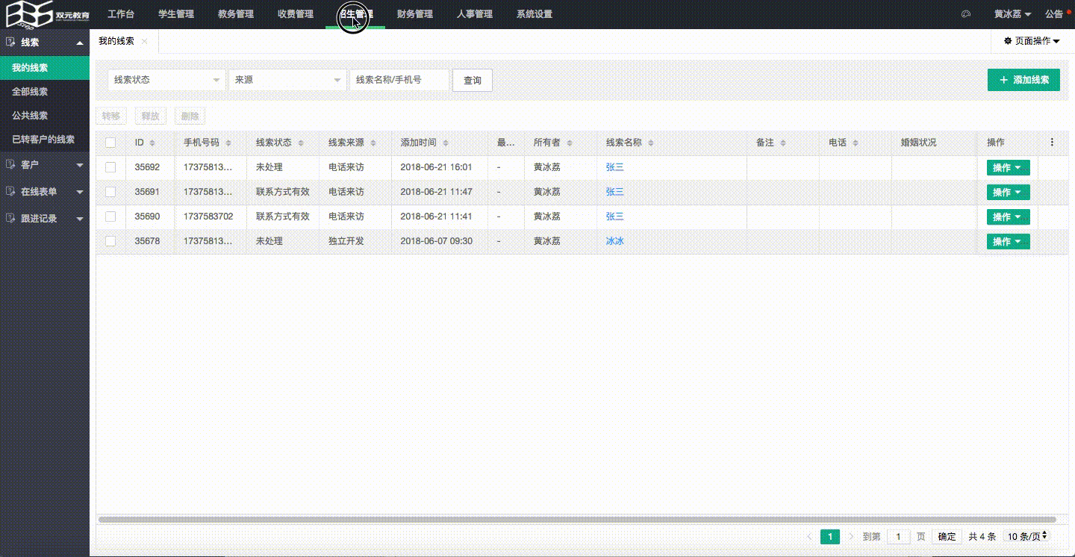
Task: Select 全部线索 in the sidebar
Action: (x=30, y=92)
